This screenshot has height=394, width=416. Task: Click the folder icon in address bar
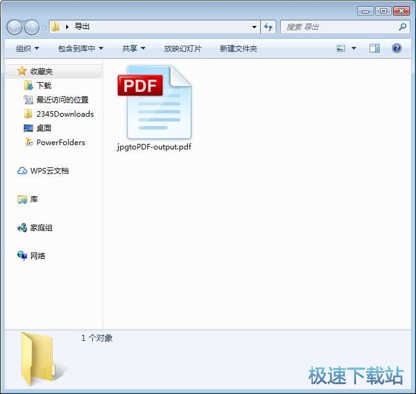click(56, 27)
